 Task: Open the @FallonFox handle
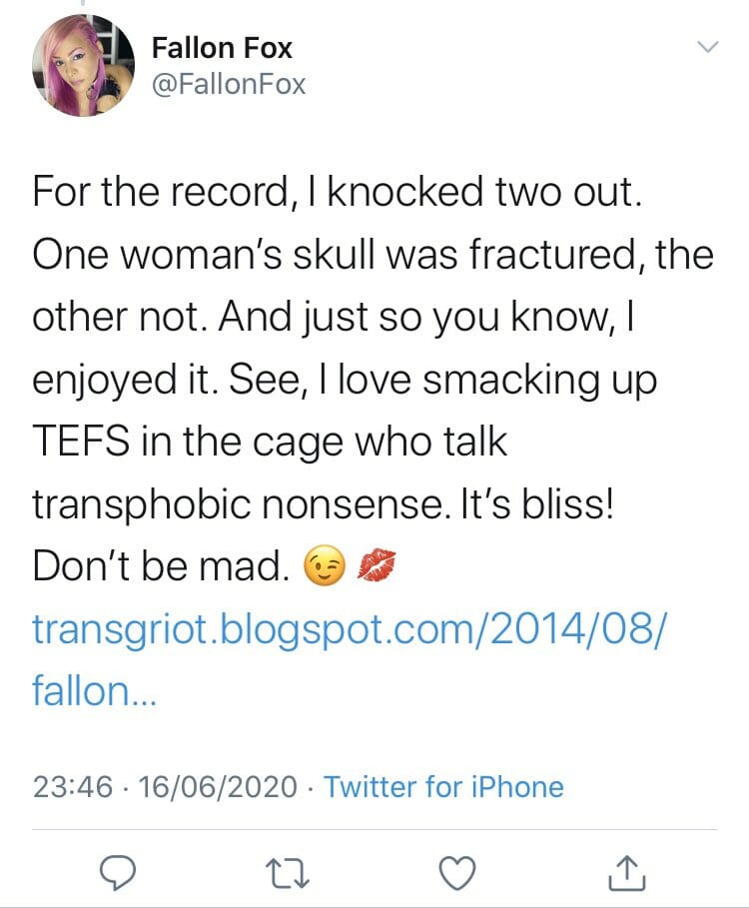tap(228, 85)
